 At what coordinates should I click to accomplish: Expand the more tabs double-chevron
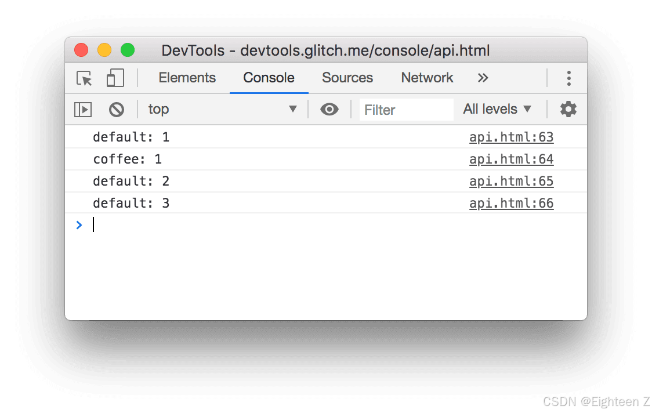483,78
